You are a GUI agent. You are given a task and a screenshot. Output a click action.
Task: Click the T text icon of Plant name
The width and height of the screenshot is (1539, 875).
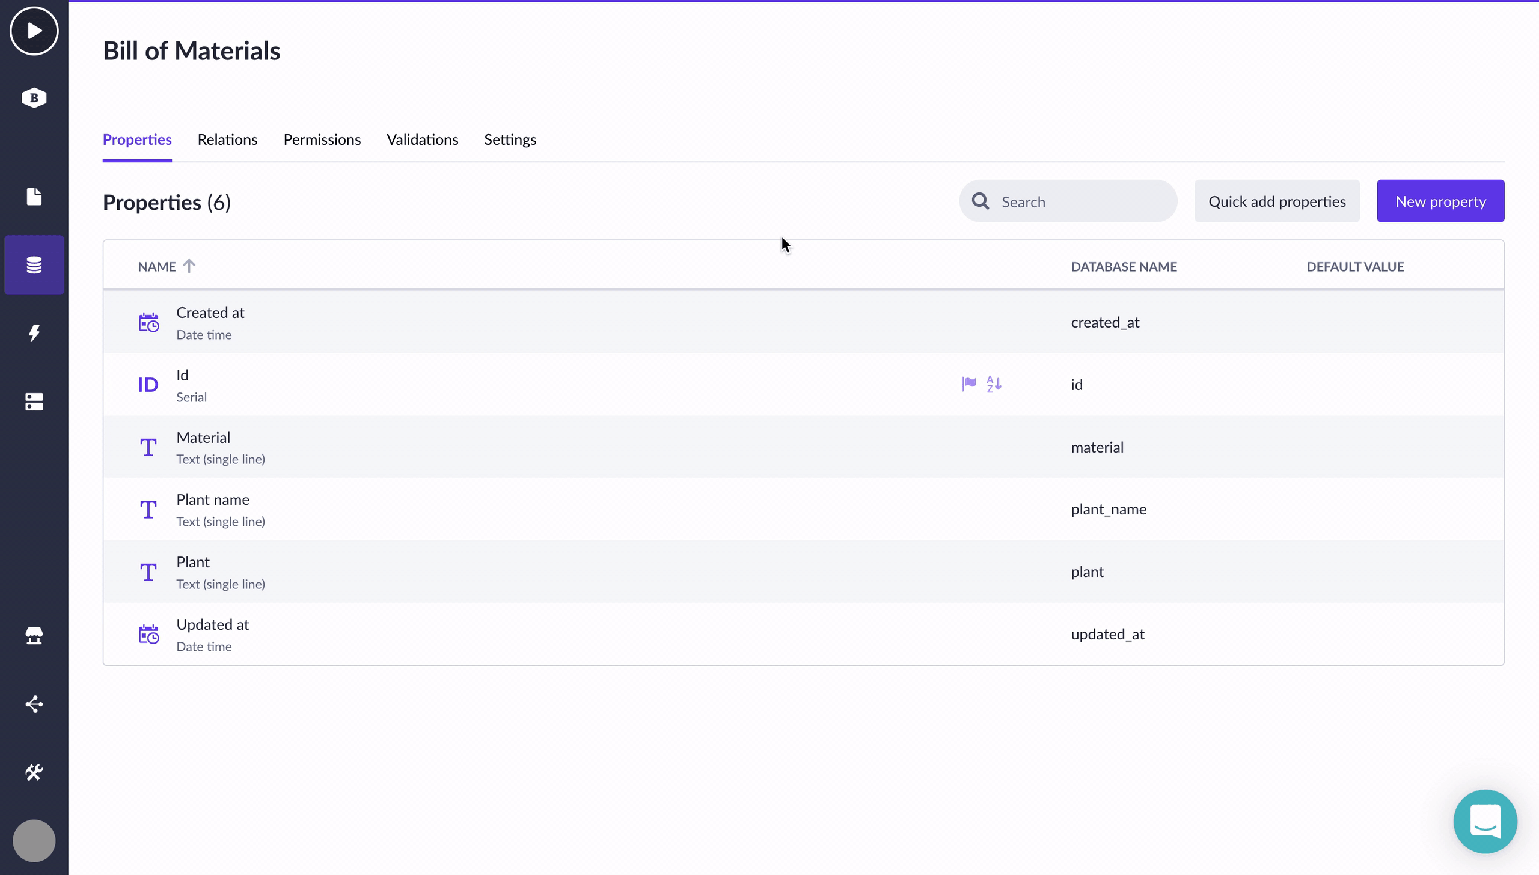(148, 510)
